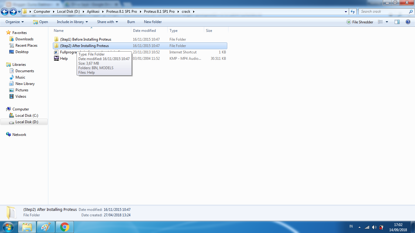This screenshot has height=233, width=415.
Task: Click the (Step2) folder icon
Action: click(56, 46)
